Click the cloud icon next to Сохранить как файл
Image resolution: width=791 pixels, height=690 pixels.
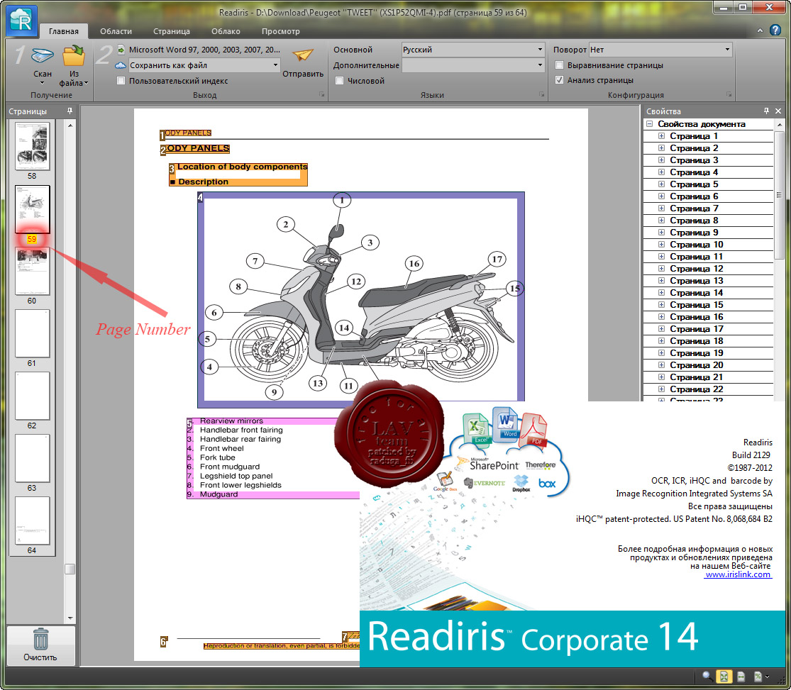[x=121, y=65]
